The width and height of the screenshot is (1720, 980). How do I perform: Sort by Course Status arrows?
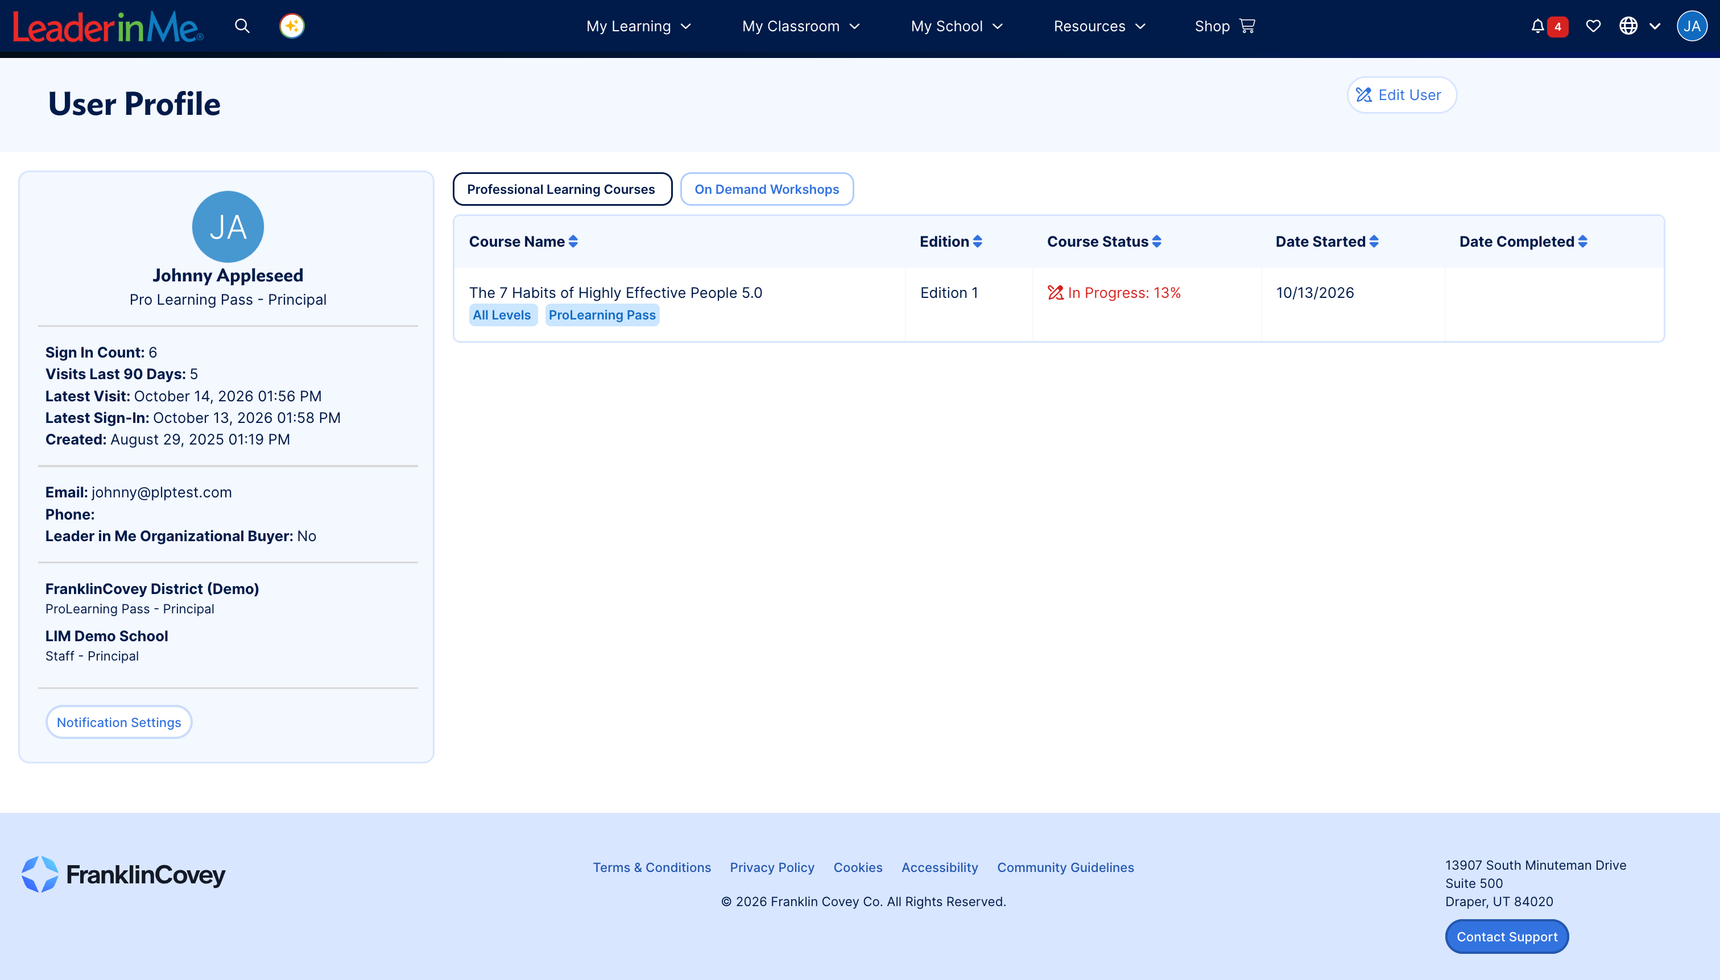pos(1156,242)
